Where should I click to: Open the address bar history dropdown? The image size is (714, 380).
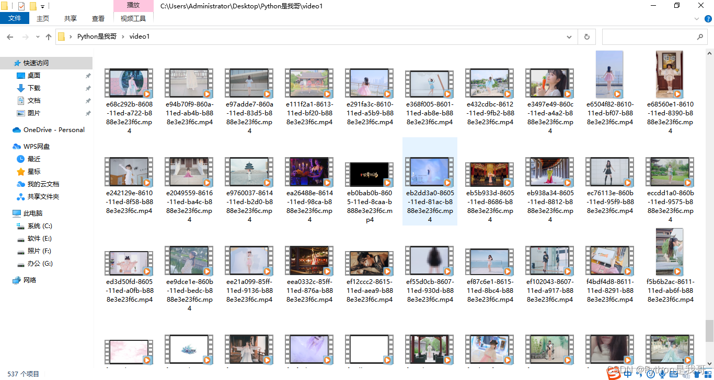569,37
